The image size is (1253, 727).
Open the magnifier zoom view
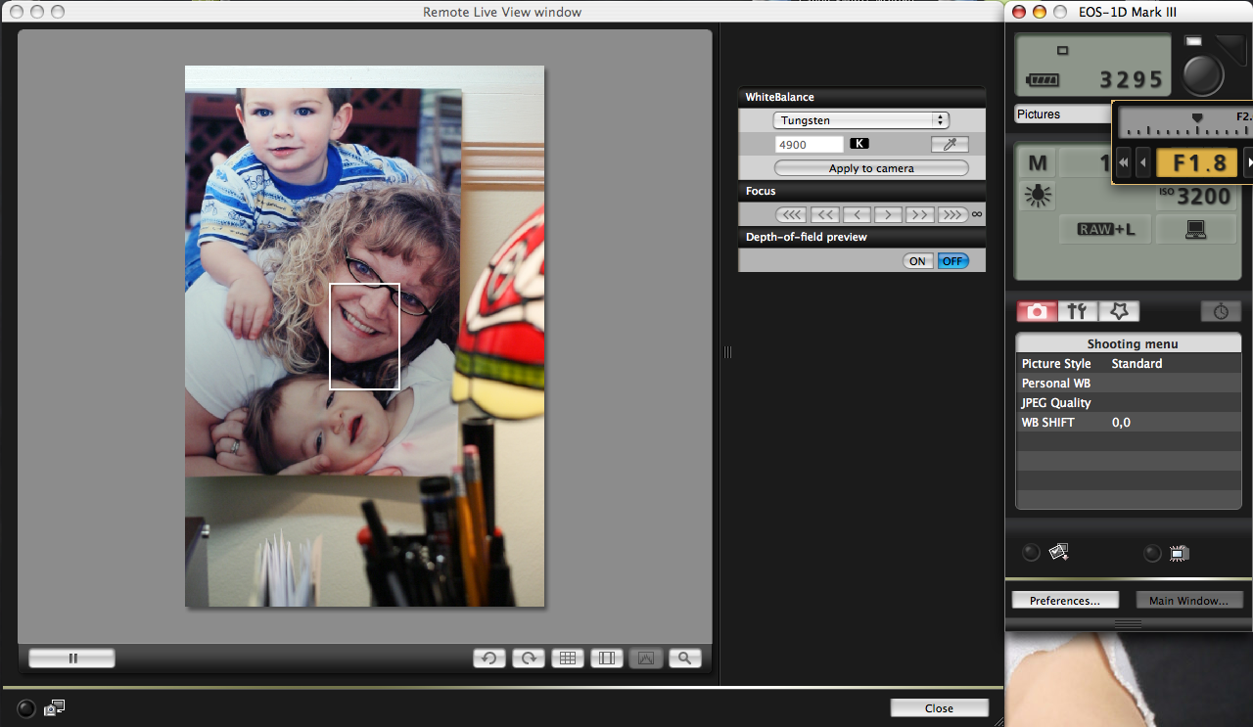coord(684,659)
